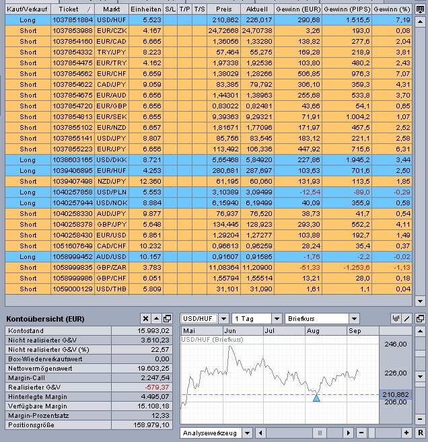Viewport: 428px width, 442px height.
Task: Sort by Einheiten column header
Action: click(x=146, y=9)
